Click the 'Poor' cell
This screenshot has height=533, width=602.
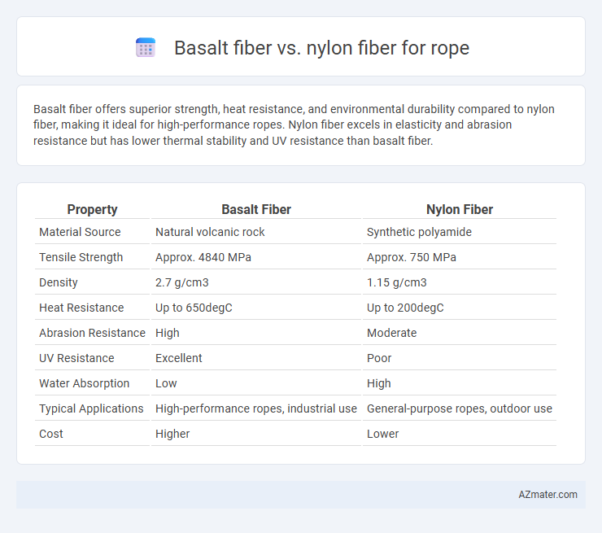pyautogui.click(x=379, y=358)
